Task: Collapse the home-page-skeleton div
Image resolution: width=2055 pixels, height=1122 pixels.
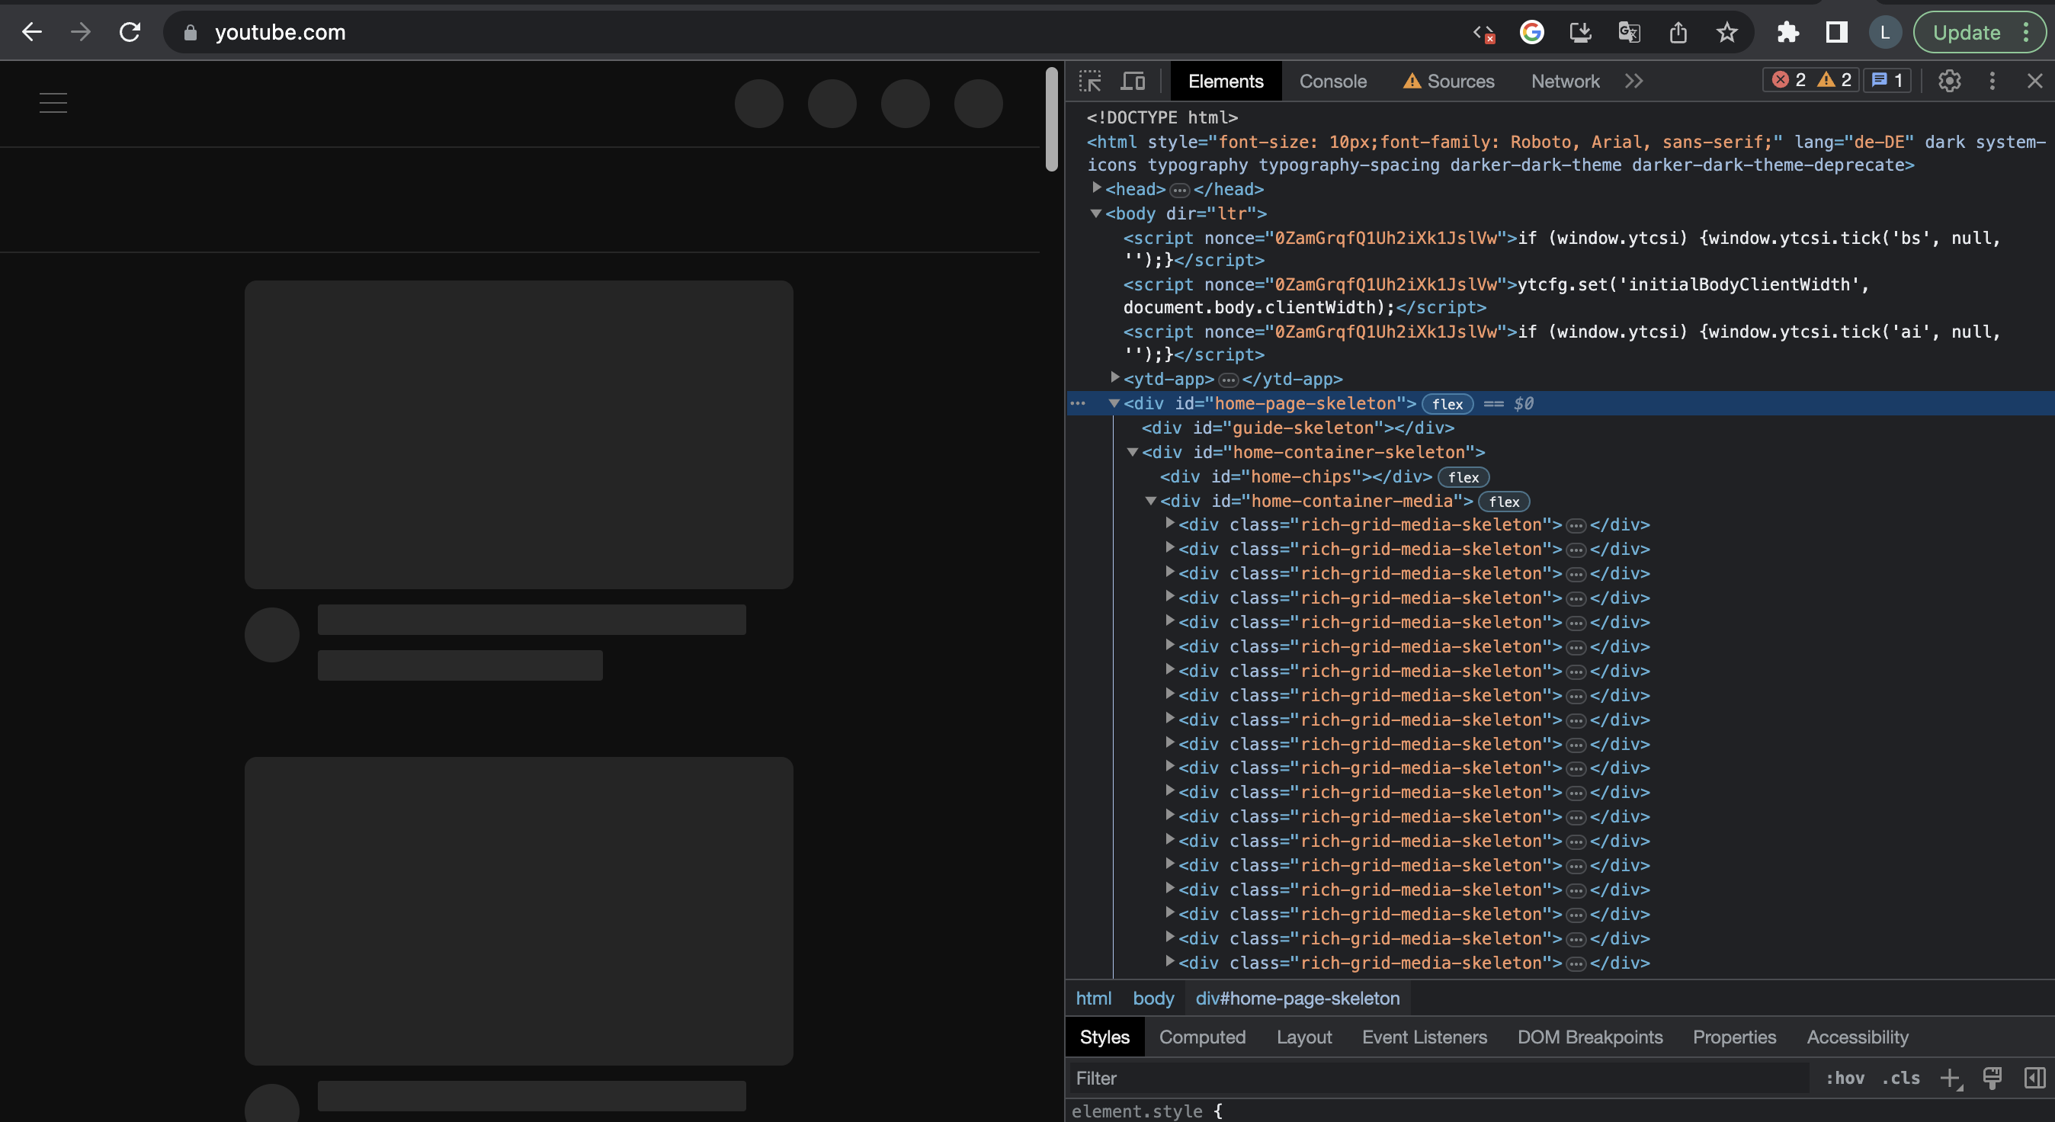Action: point(1114,403)
